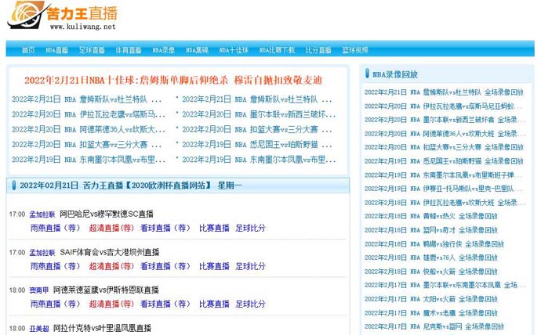Click 超清直播(荐) under 阿德莱德蓝鹰 match
The height and width of the screenshot is (335, 541).
pyautogui.click(x=111, y=304)
